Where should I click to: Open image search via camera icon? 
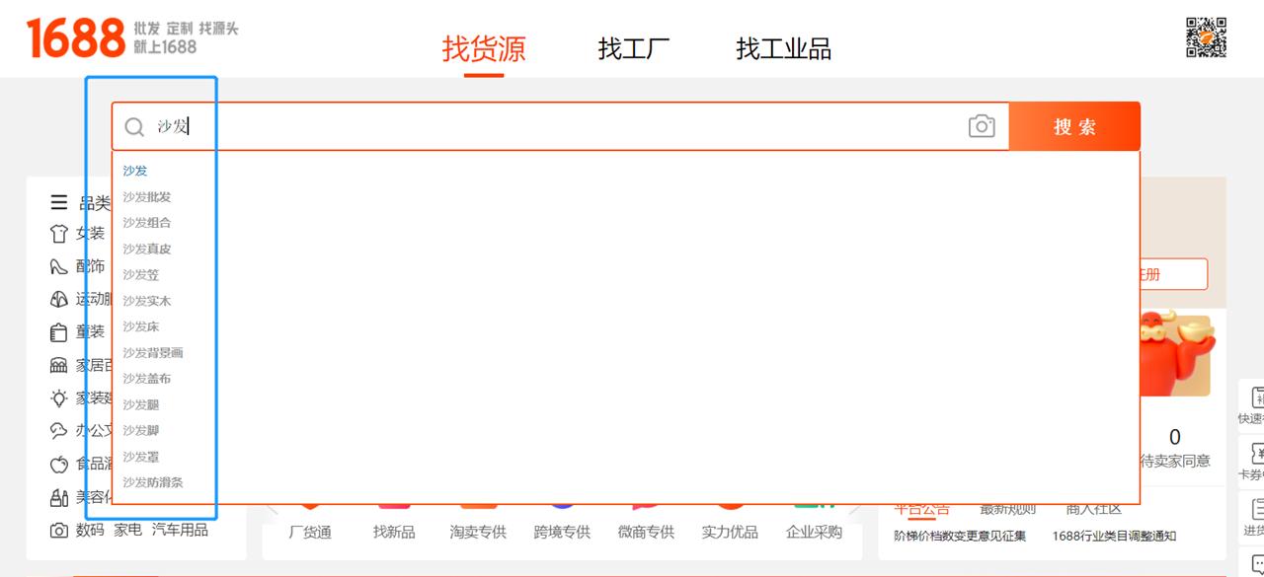coord(981,126)
